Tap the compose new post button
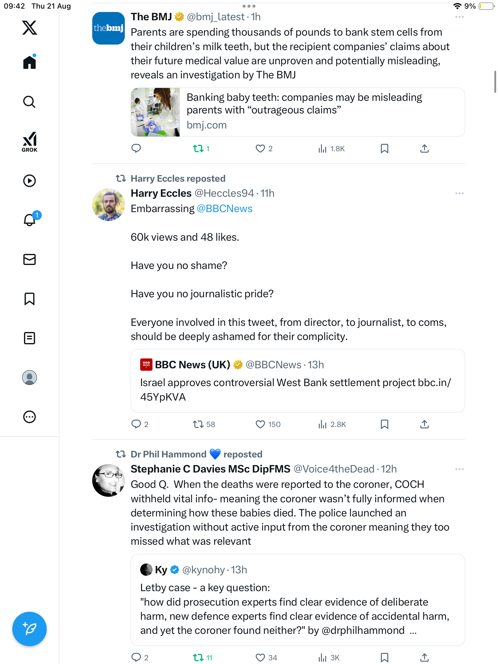 point(30,629)
